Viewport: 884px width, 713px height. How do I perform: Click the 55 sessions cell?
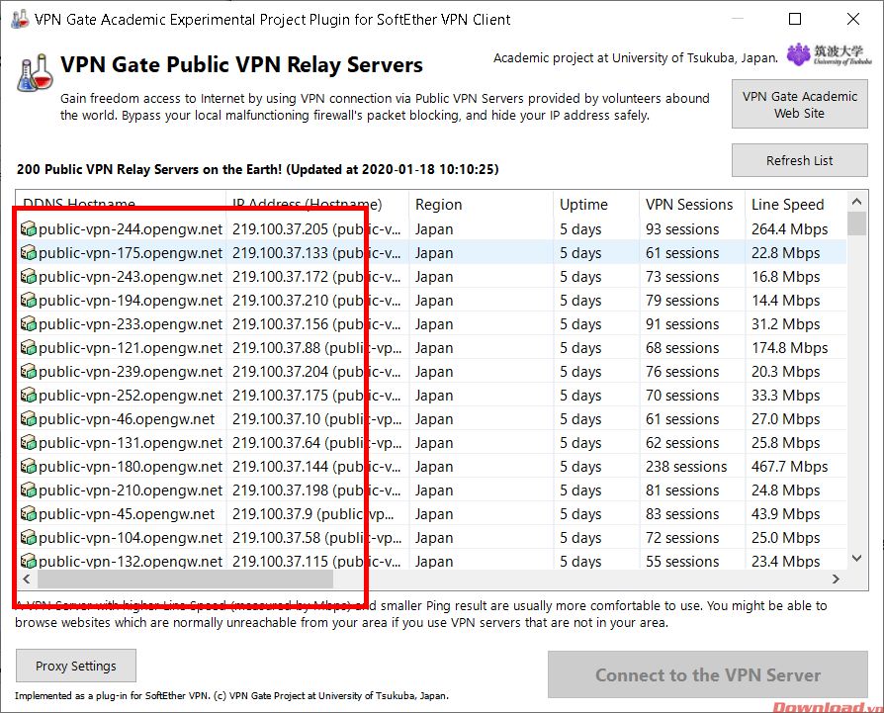682,561
